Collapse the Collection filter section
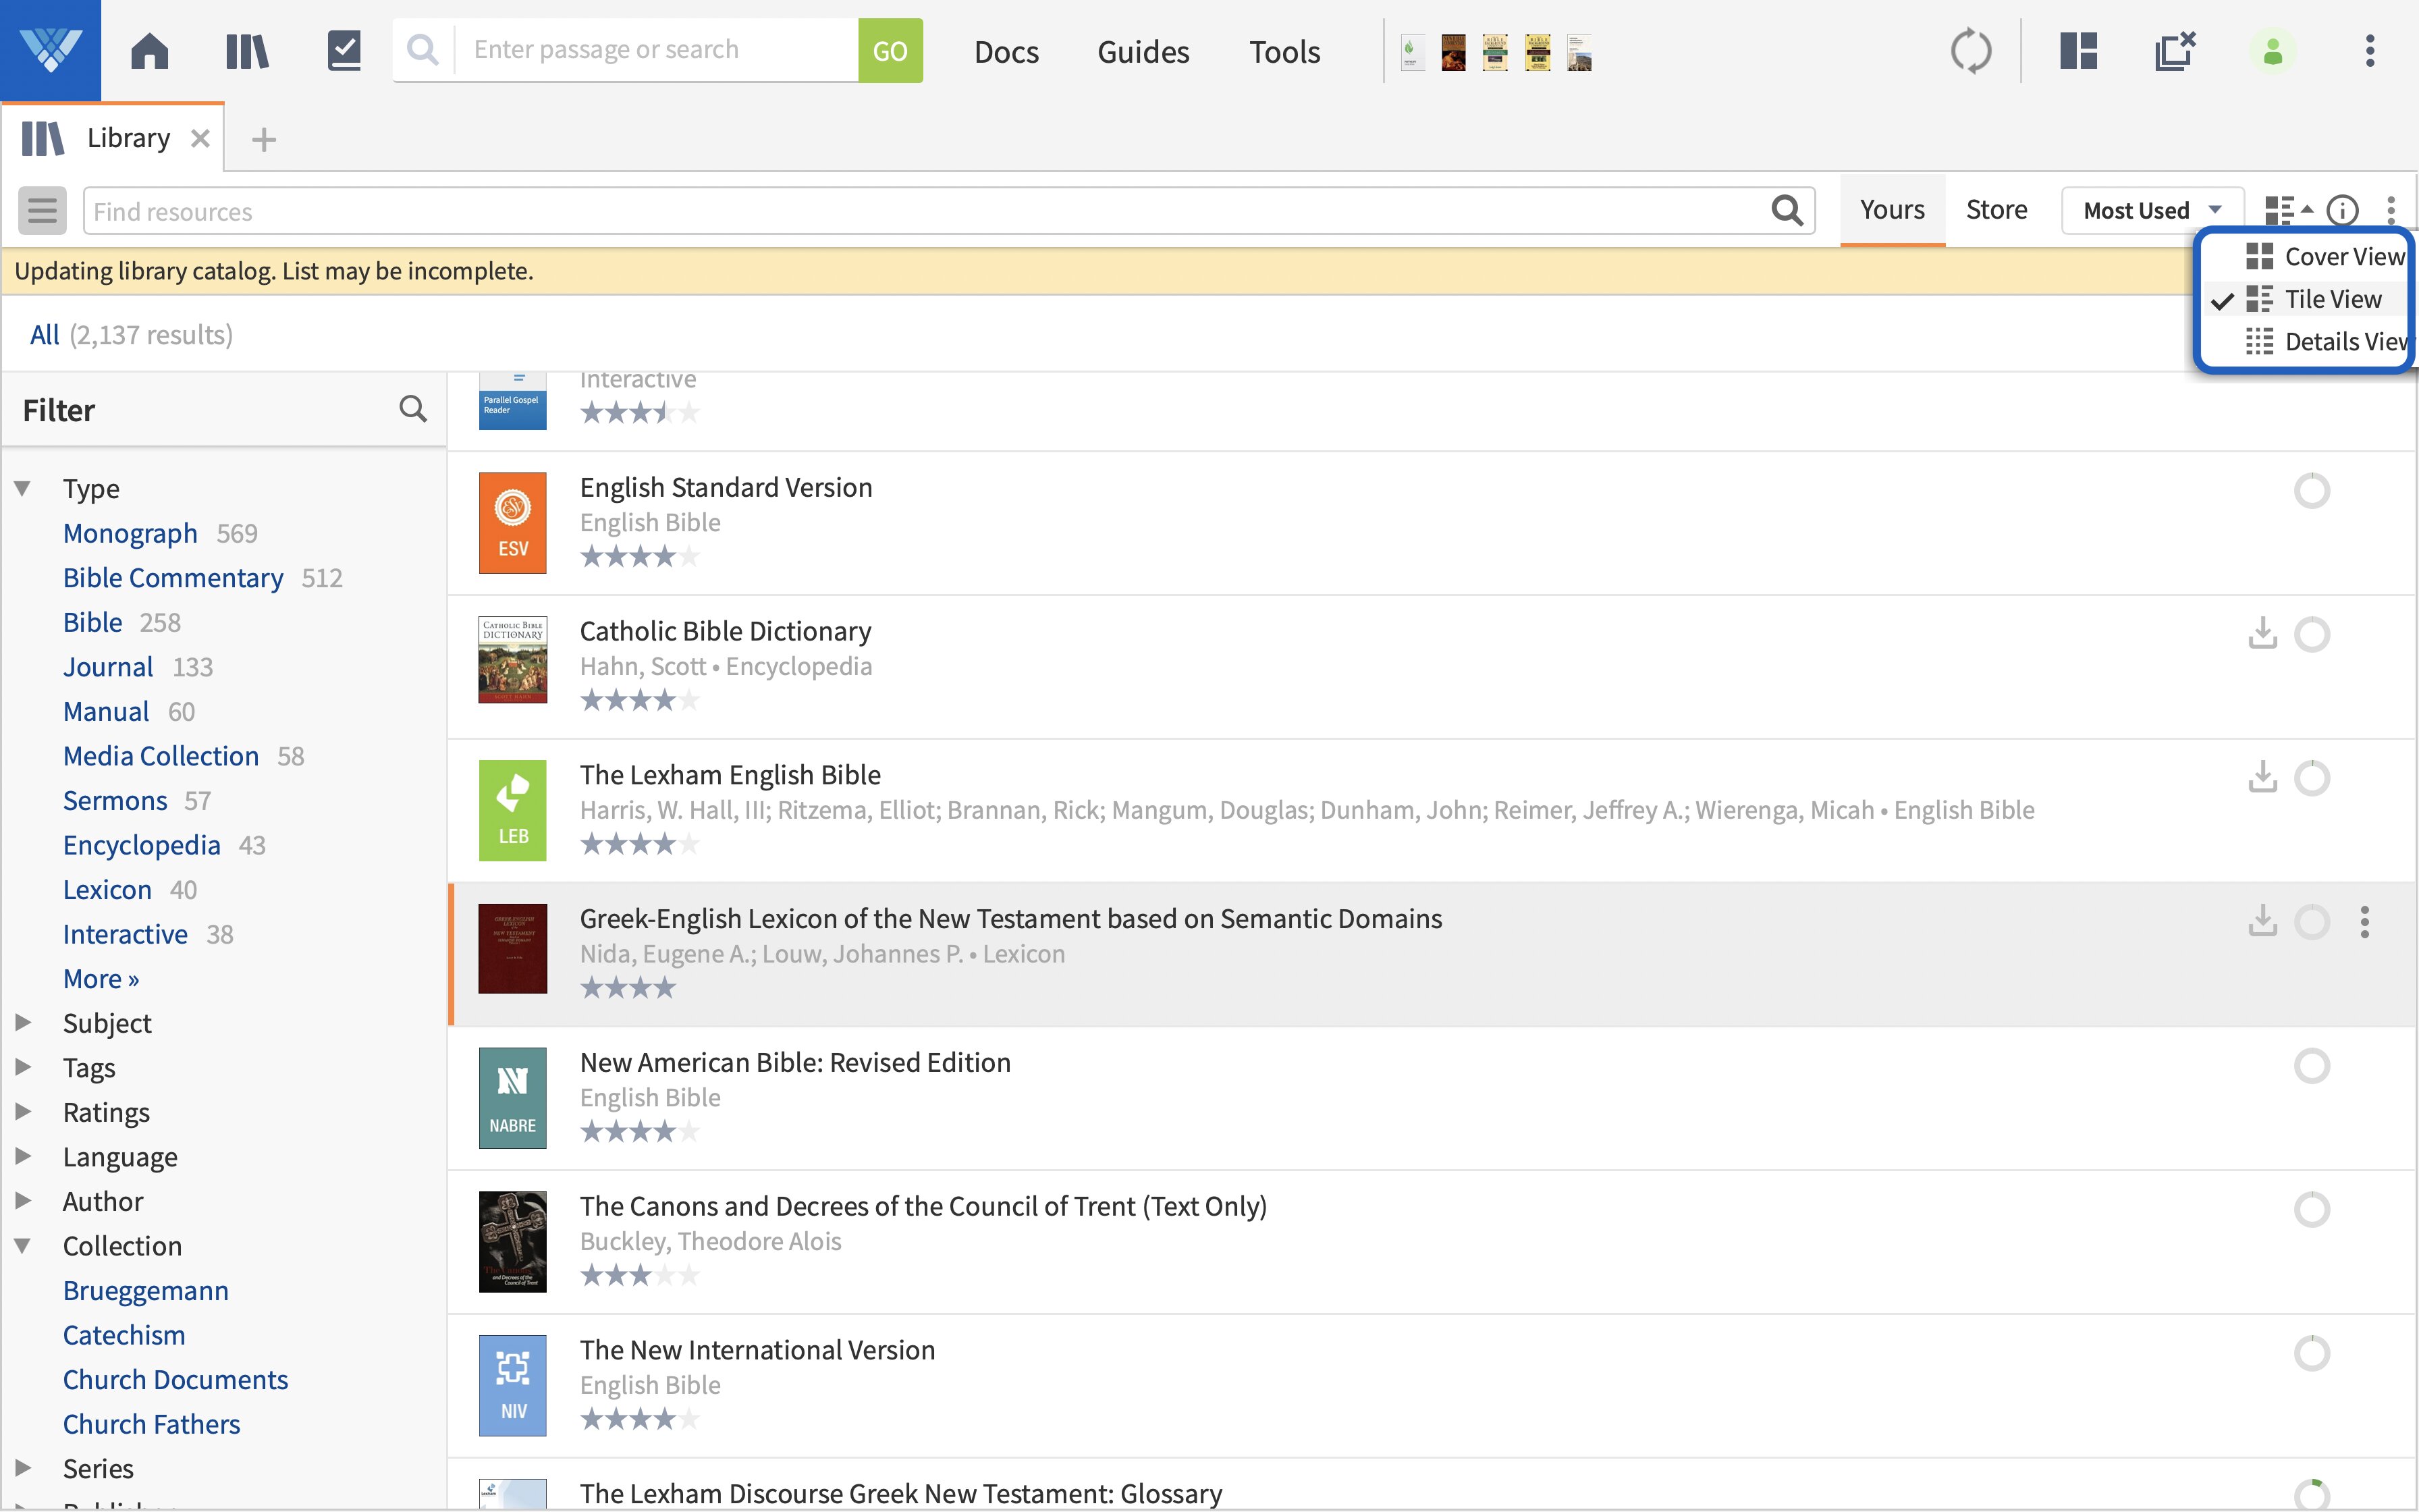This screenshot has height=1512, width=2419. (22, 1246)
